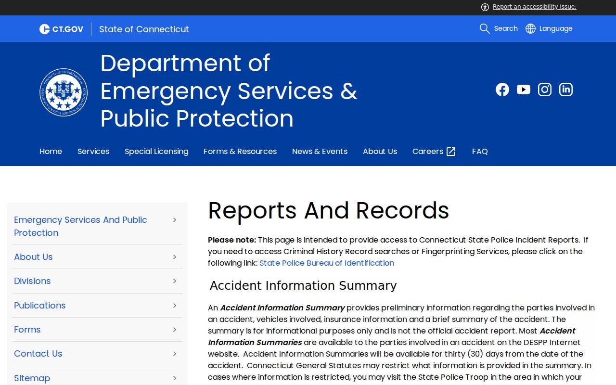Open the YouTube social icon

[524, 90]
